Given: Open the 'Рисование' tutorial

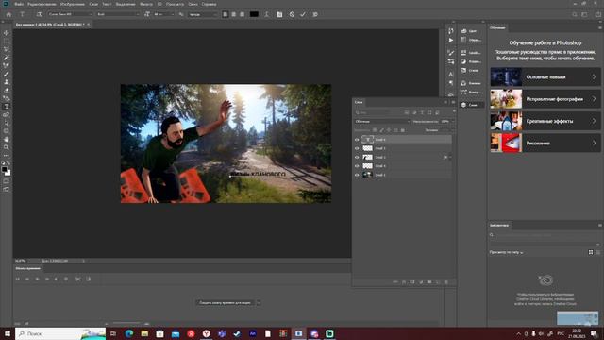Looking at the screenshot, I should [x=545, y=143].
